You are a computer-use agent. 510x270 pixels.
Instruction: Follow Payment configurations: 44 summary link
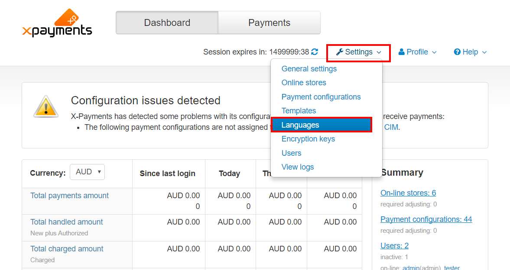coord(426,219)
